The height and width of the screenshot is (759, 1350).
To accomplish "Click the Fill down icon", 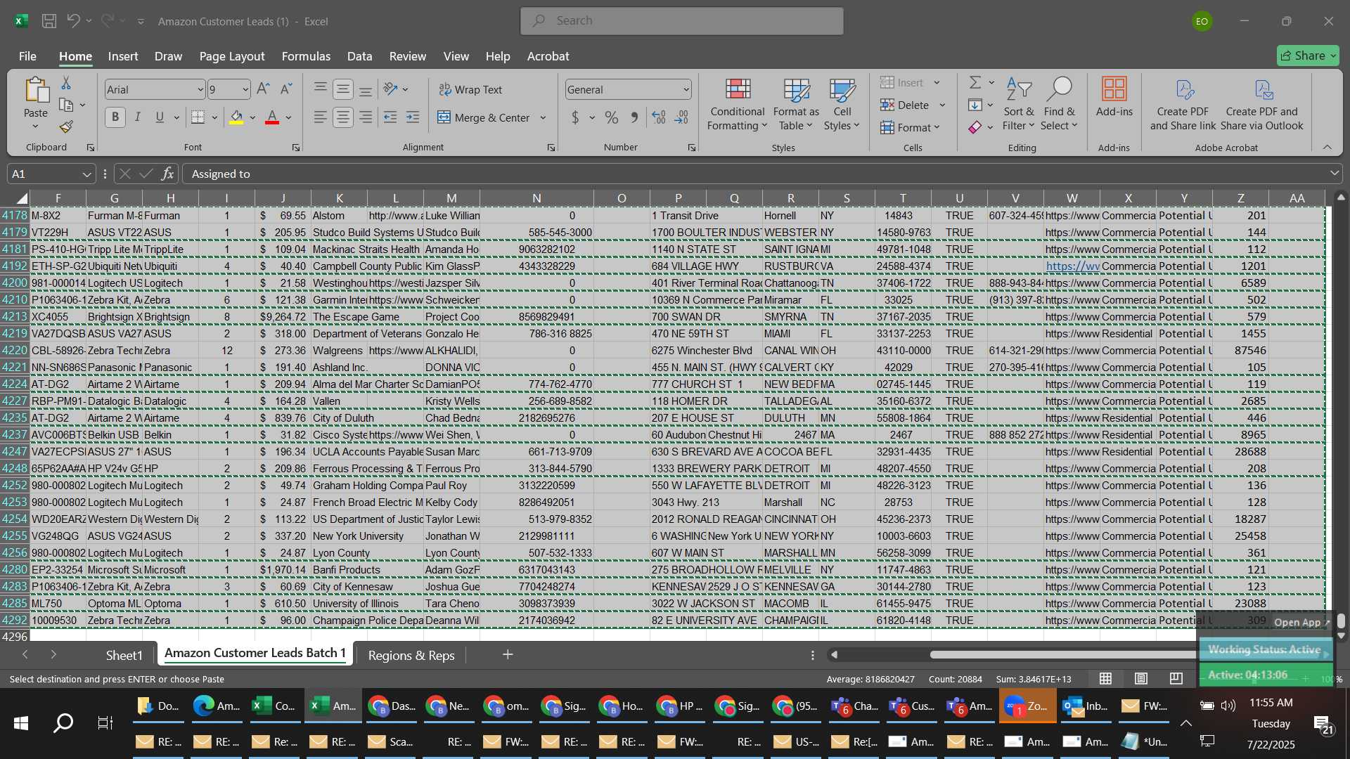I will pos(975,105).
